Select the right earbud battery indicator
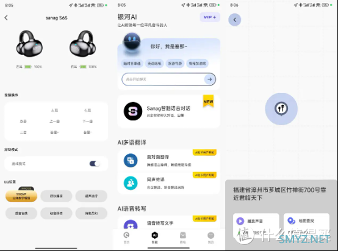 pos(84,67)
